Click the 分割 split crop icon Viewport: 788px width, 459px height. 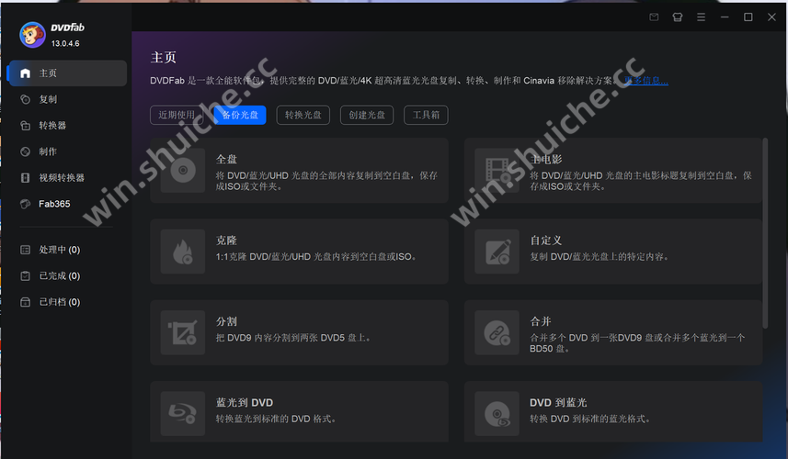(183, 332)
